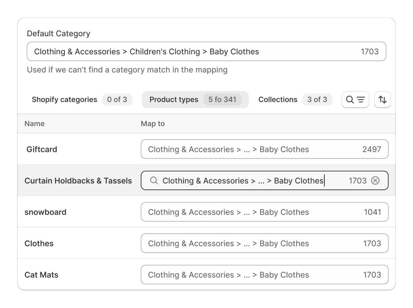Viewport: 413px width, 308px height.
Task: Select the Product types tab
Action: click(174, 100)
